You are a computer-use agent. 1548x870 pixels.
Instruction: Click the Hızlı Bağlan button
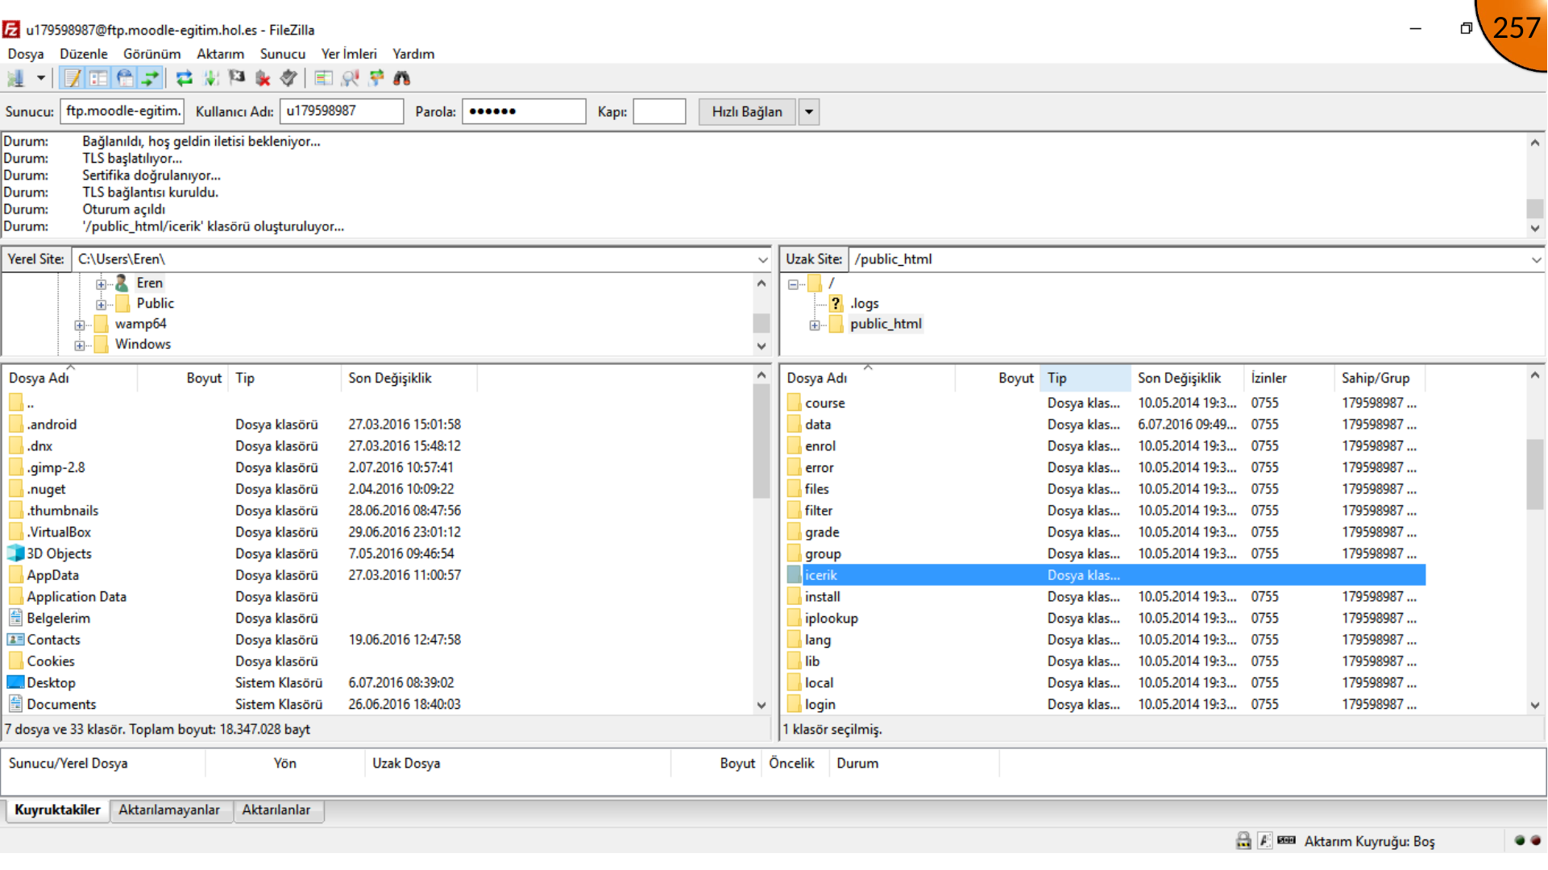(x=747, y=112)
